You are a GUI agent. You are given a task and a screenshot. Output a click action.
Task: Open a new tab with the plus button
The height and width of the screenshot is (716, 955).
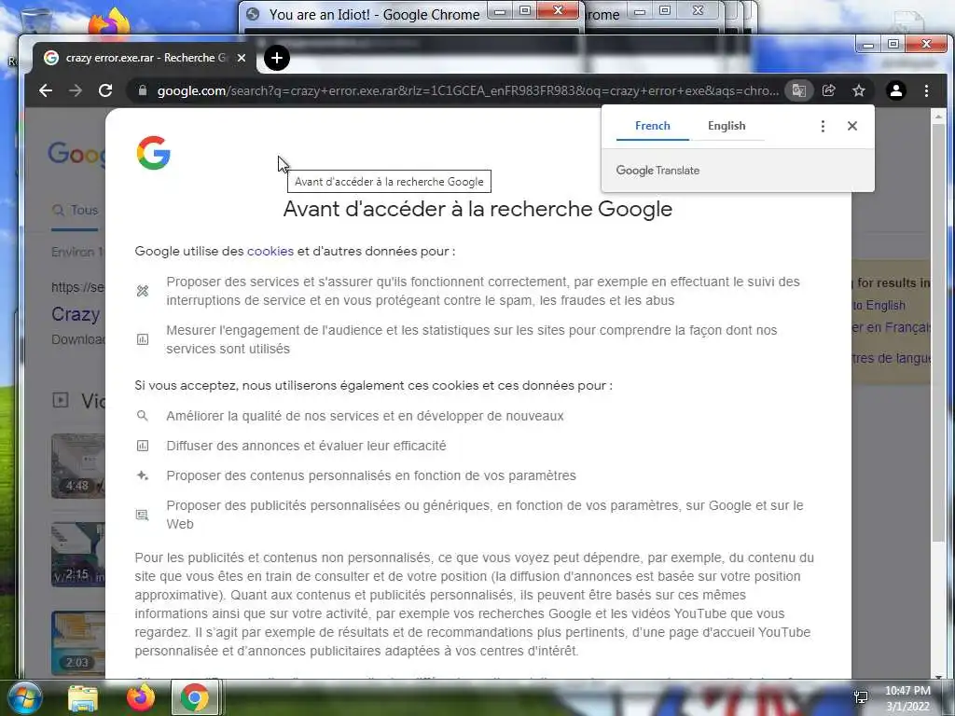(276, 58)
